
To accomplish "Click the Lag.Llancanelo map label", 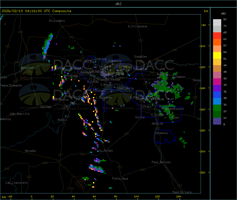I will click(x=17, y=183).
